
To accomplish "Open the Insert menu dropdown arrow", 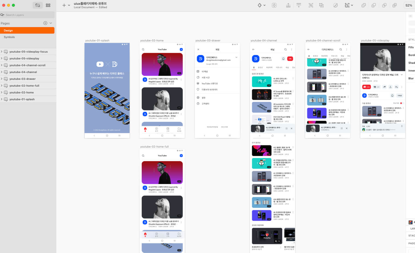I will point(69,5).
